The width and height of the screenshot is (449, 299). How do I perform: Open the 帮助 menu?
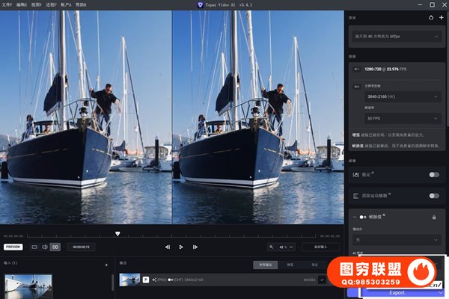pos(82,4)
